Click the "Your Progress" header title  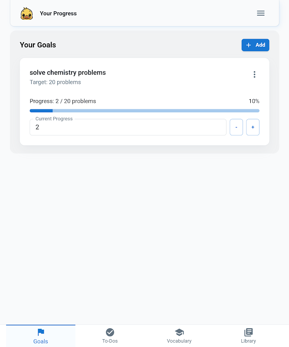(58, 13)
